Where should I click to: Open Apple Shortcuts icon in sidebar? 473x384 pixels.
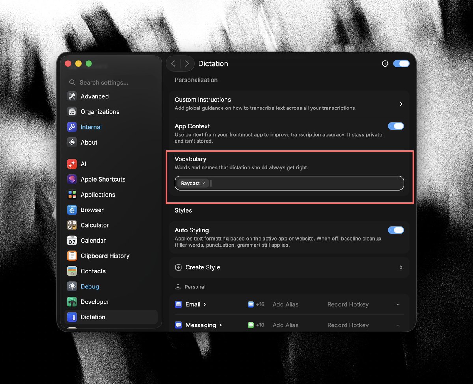pyautogui.click(x=72, y=179)
